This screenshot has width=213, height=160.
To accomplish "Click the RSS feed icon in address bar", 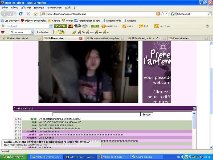I will click(x=158, y=14).
